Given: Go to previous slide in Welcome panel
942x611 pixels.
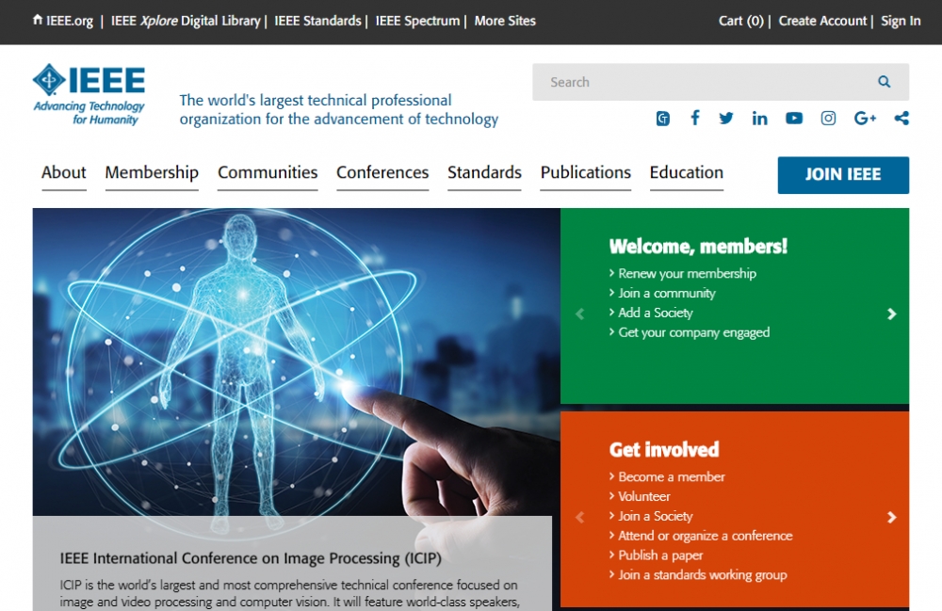Looking at the screenshot, I should 579,314.
